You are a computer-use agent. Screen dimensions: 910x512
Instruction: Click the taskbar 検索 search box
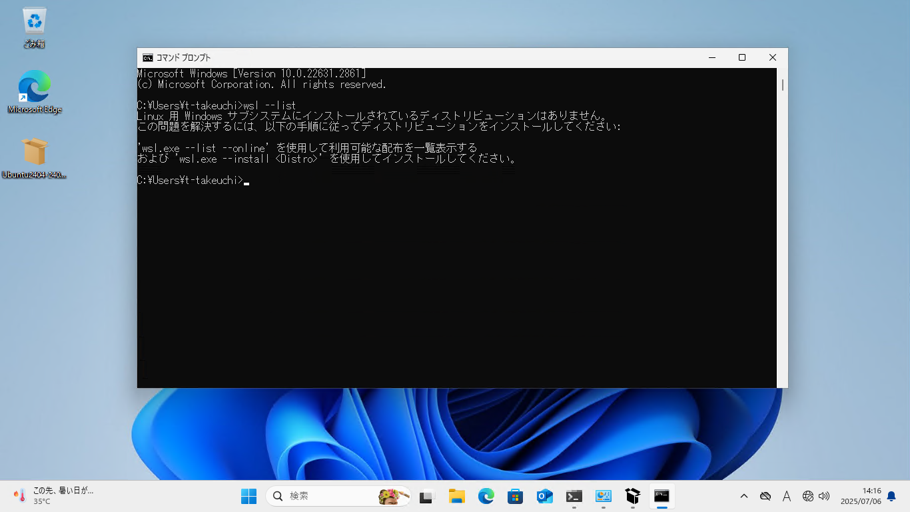pyautogui.click(x=338, y=496)
